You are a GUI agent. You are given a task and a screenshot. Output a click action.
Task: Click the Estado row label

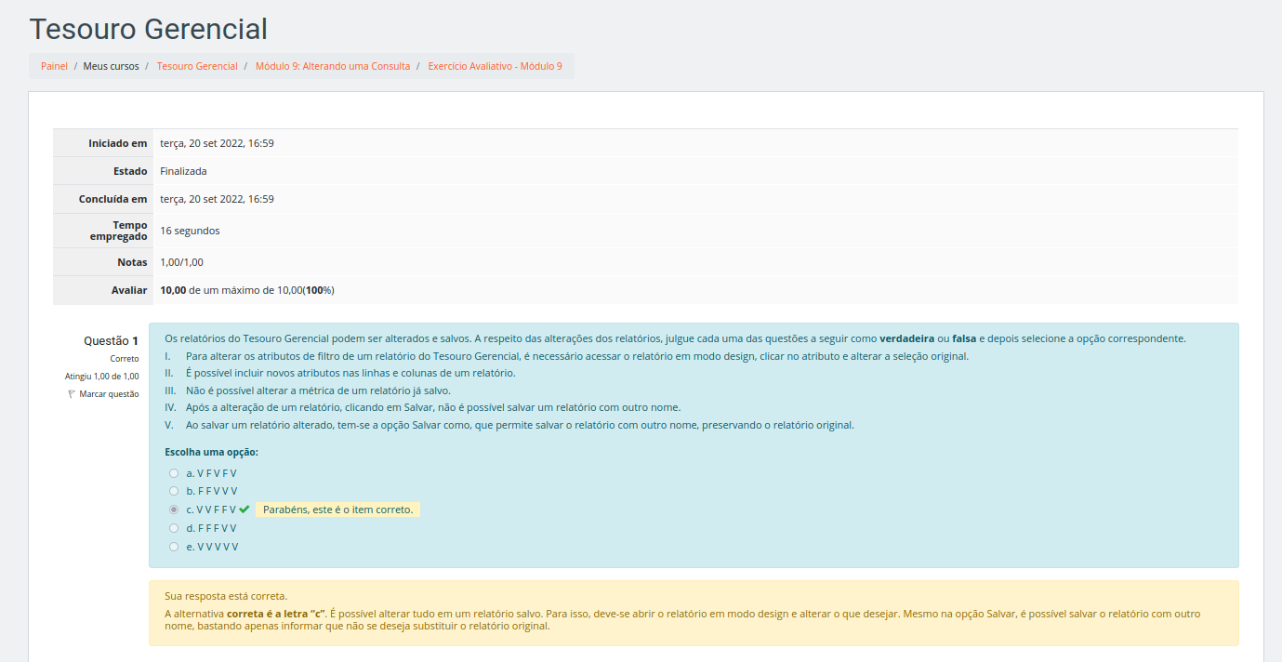pyautogui.click(x=130, y=171)
